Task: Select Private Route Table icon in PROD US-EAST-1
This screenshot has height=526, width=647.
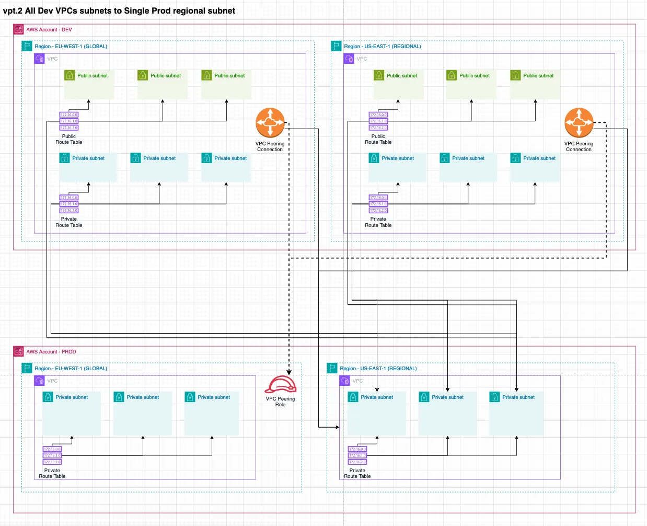Action: pyautogui.click(x=357, y=455)
